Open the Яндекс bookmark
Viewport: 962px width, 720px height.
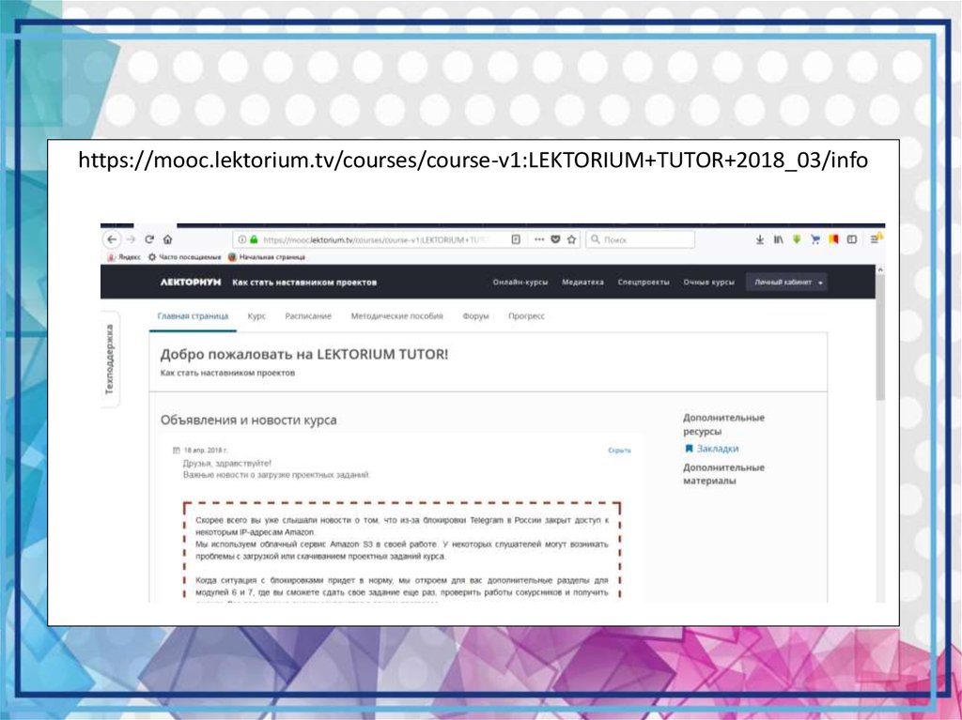[x=123, y=257]
